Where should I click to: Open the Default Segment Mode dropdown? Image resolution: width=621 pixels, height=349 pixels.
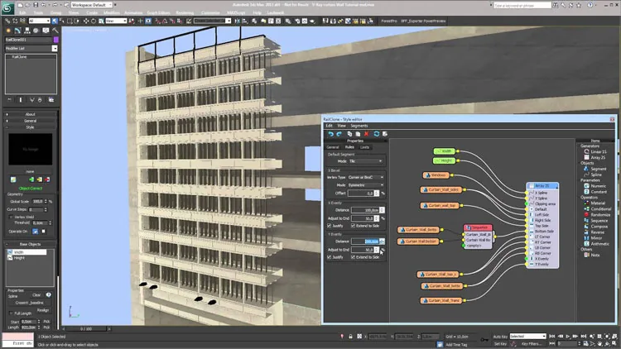point(365,161)
